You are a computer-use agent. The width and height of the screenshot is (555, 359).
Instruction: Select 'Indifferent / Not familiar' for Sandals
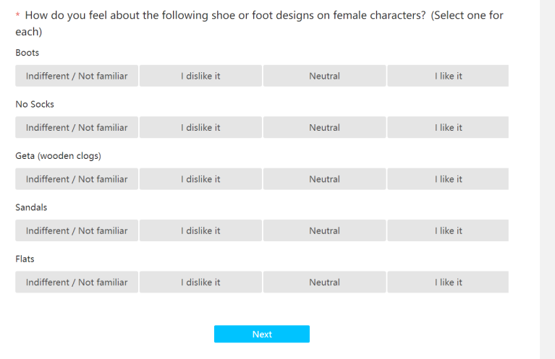(x=77, y=230)
